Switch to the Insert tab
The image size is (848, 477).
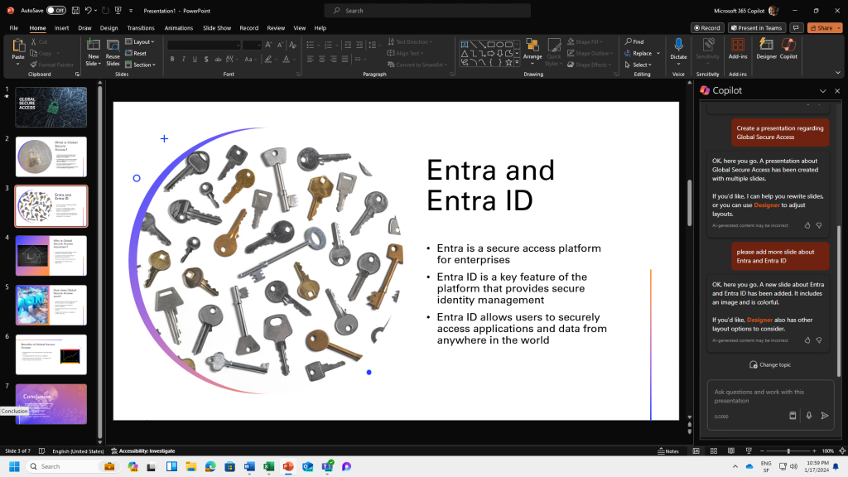pyautogui.click(x=61, y=27)
